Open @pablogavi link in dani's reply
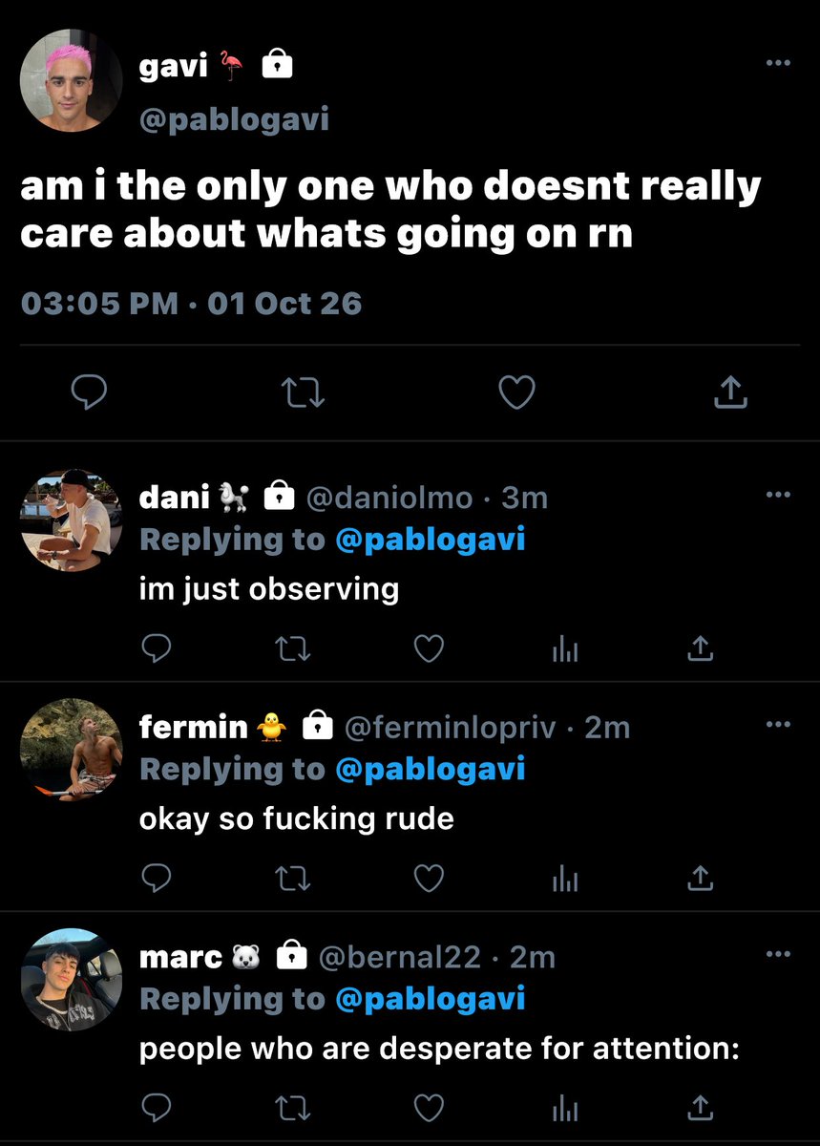Image resolution: width=820 pixels, height=1146 pixels. coord(431,540)
